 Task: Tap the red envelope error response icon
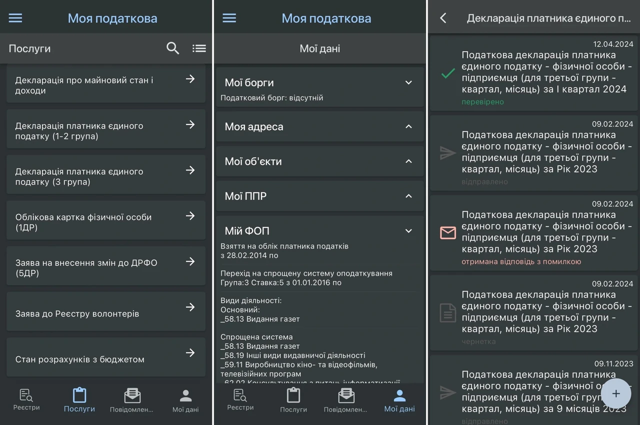pyautogui.click(x=447, y=232)
